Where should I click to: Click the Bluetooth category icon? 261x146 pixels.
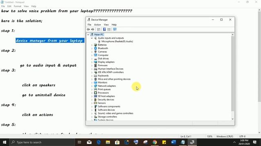pyautogui.click(x=95, y=48)
